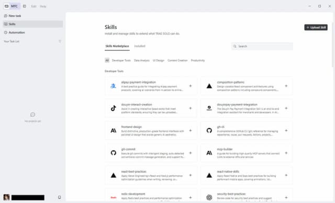This screenshot has width=335, height=203.
Task: Open the task list filter icon
Action: coord(60,41)
